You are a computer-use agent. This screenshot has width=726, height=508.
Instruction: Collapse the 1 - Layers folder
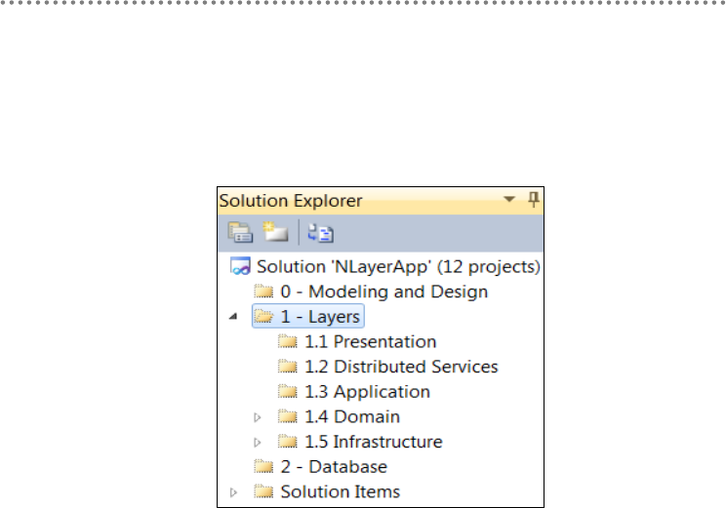tap(233, 317)
